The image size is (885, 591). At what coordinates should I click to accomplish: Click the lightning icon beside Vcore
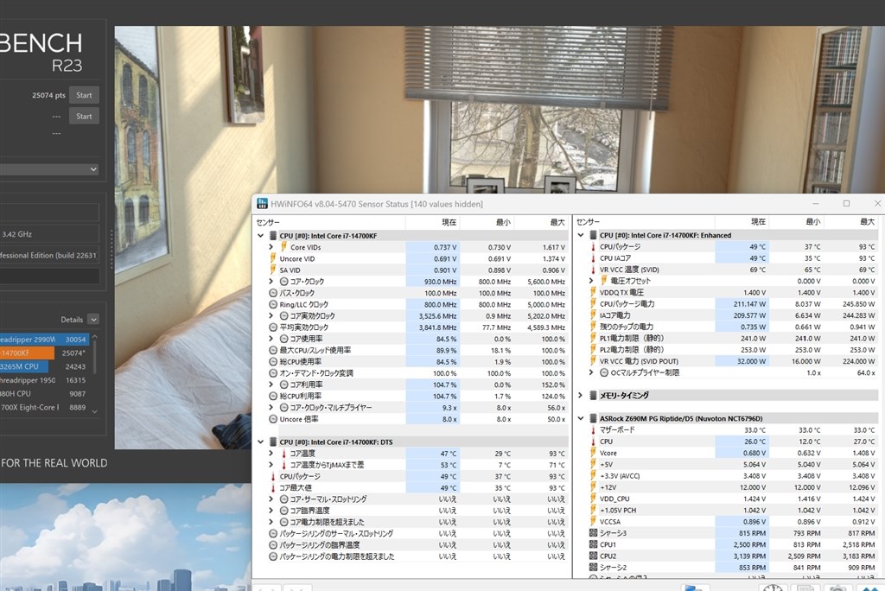coord(593,453)
